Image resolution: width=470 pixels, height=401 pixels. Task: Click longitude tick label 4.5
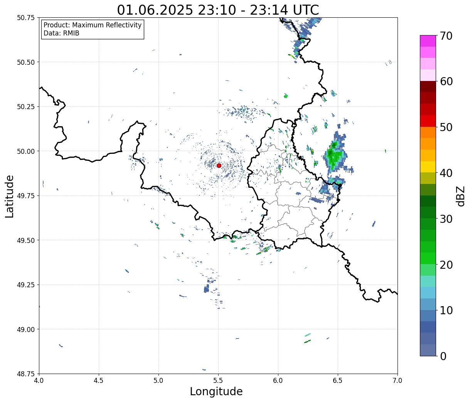[x=99, y=380]
